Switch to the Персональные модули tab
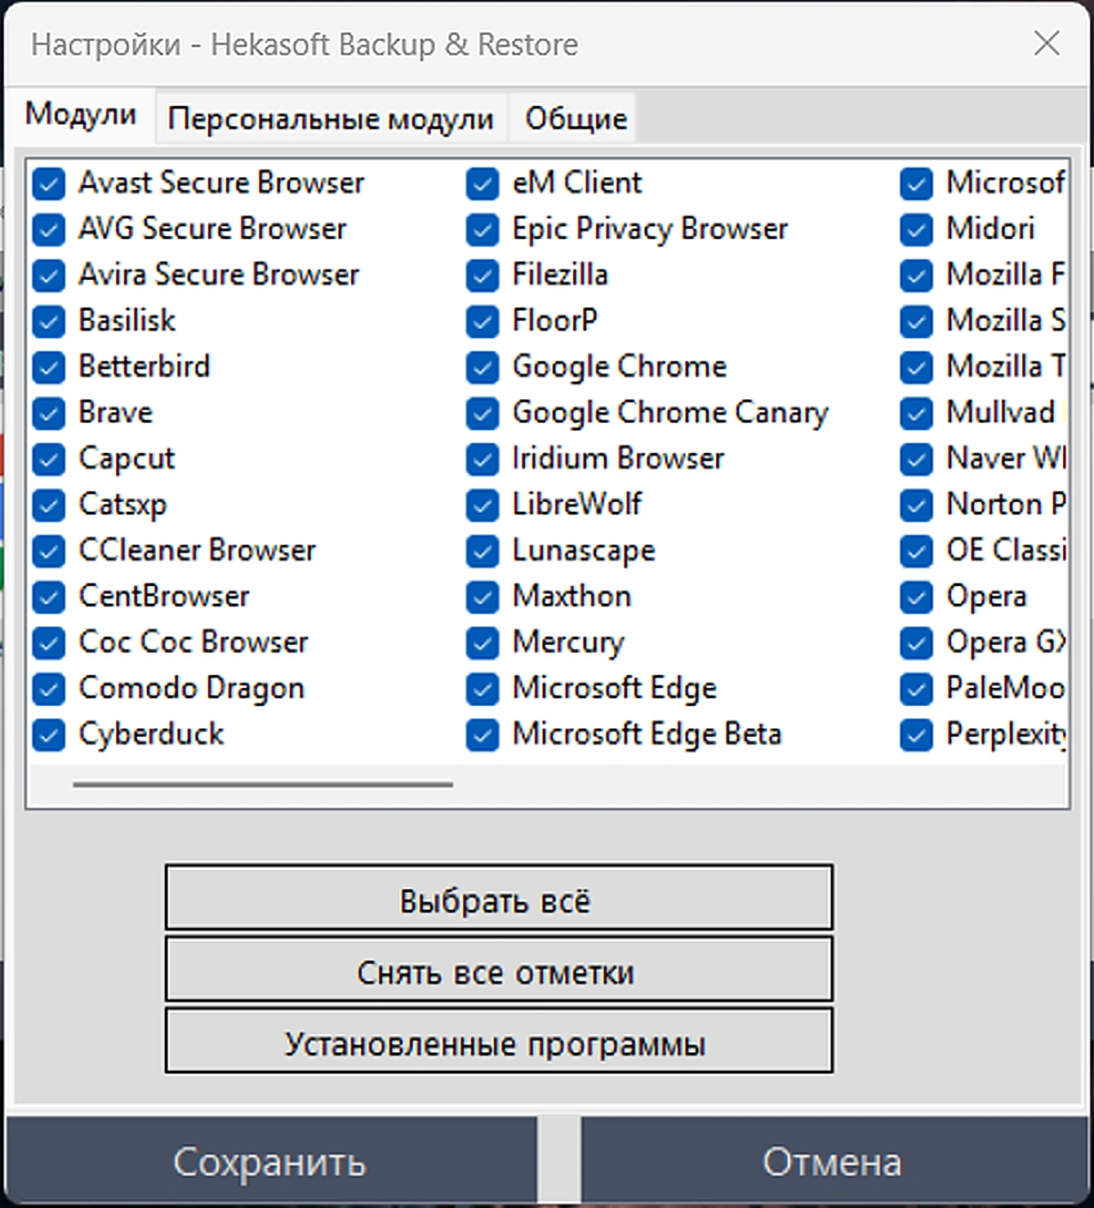Viewport: 1094px width, 1208px height. click(331, 118)
